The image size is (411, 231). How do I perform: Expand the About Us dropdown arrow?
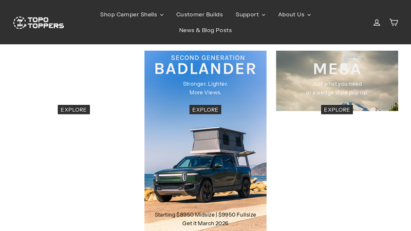[309, 15]
